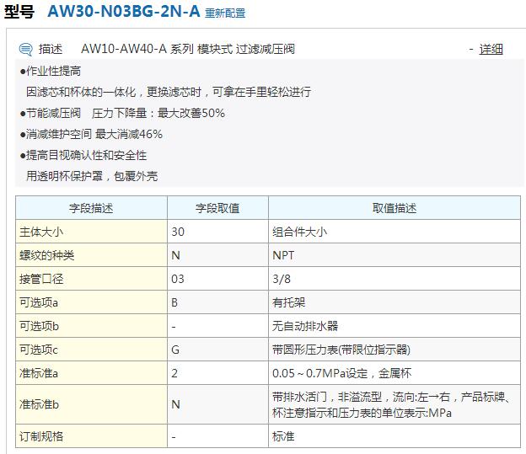Screen dimensions: 526x454
Task: Click the 字段取值 column header
Action: tap(217, 208)
